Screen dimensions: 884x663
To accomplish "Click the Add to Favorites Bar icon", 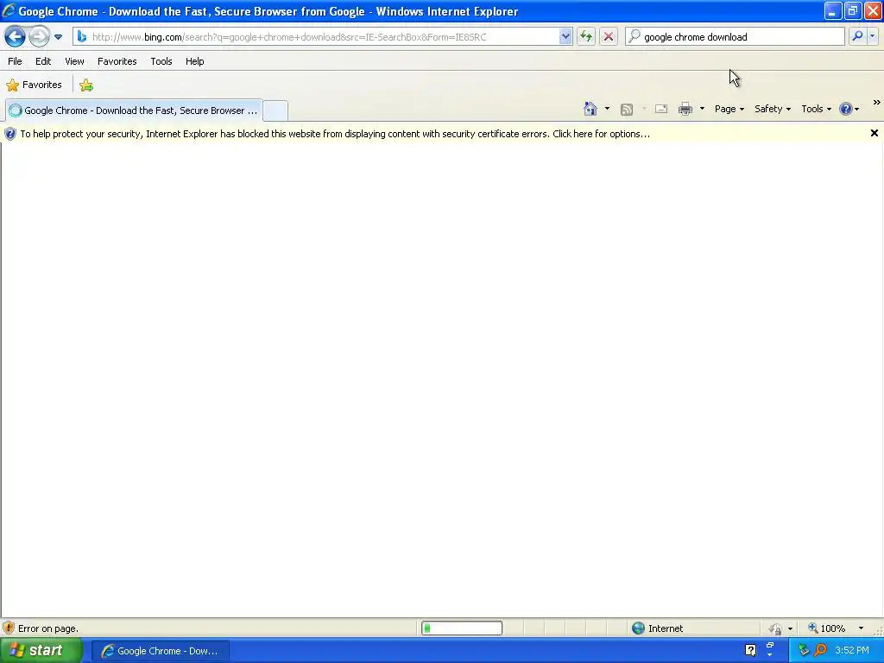I will pyautogui.click(x=86, y=85).
